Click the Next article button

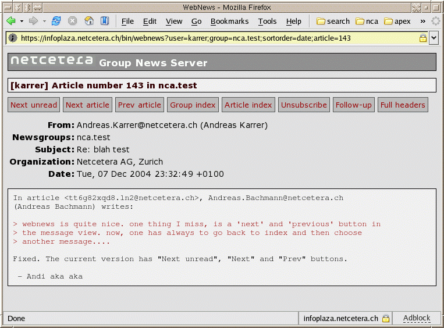(x=87, y=105)
